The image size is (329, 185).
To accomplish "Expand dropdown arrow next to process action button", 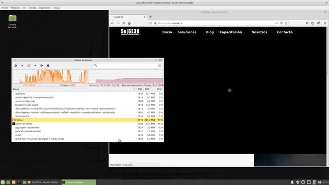I will 35,66.
